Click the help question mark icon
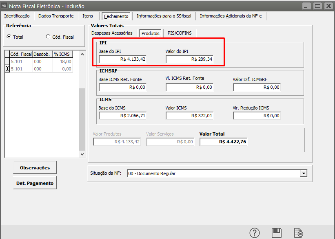Image resolution: width=335 pixels, height=239 pixels. [255, 232]
